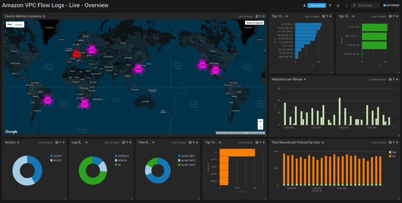Click filter icon on Log St... panel
The height and width of the screenshot is (203, 402).
pyautogui.click(x=127, y=143)
